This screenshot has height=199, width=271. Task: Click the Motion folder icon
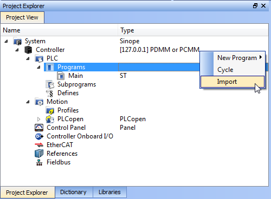(x=39, y=102)
